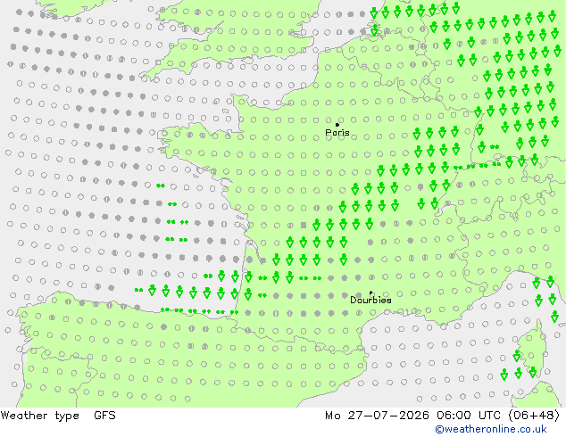566x437 pixels.
Task: Click the black dot marking Paris
Action: [337, 125]
